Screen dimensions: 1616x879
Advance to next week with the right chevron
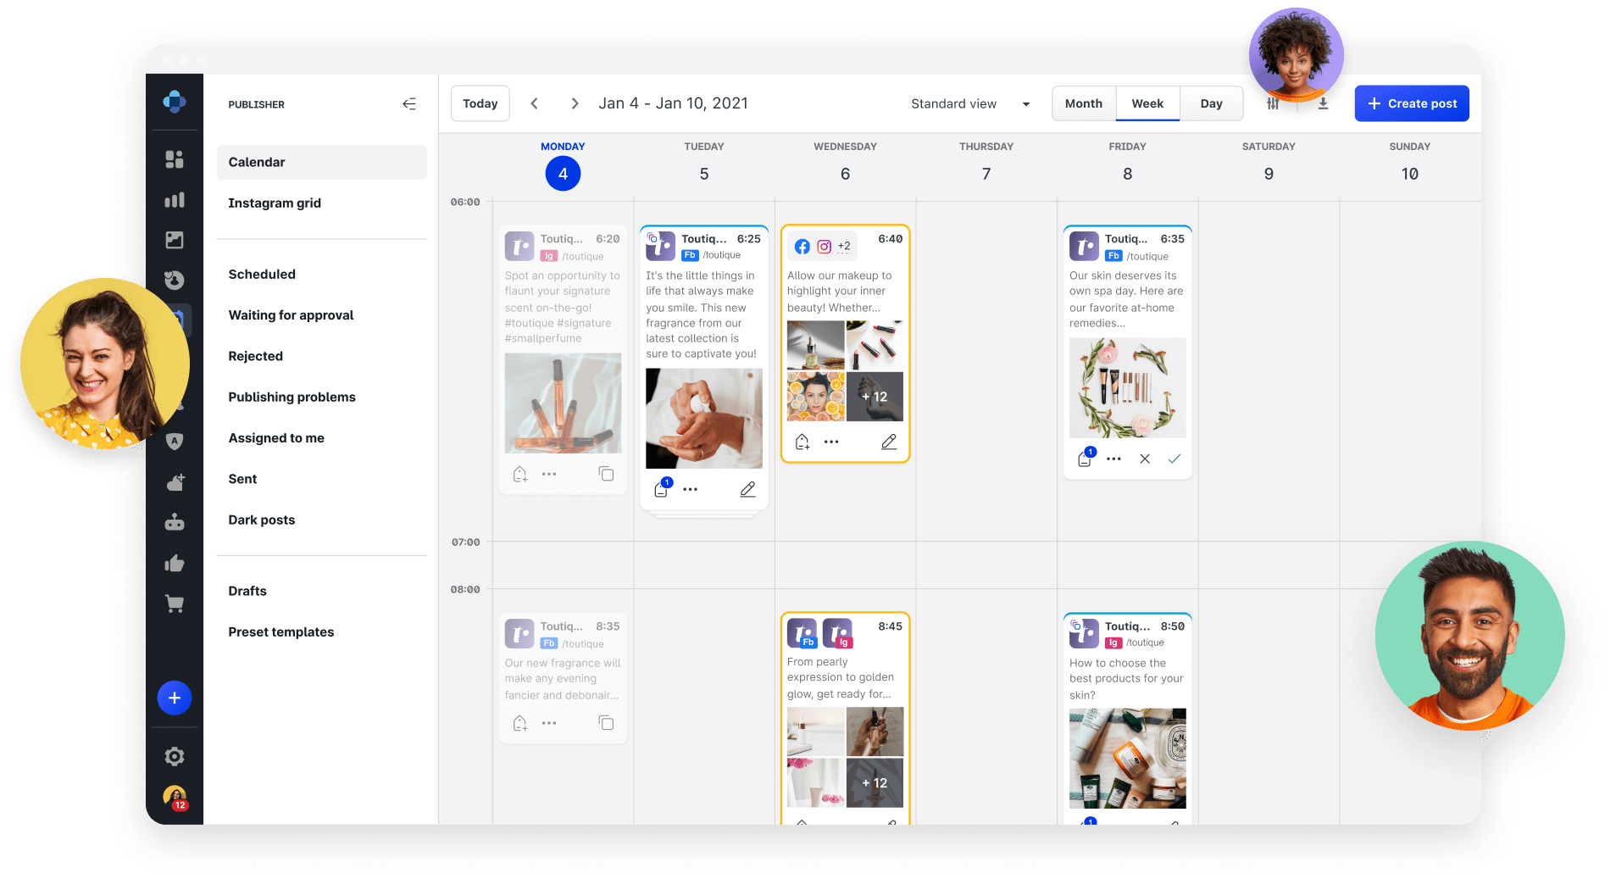pos(575,103)
